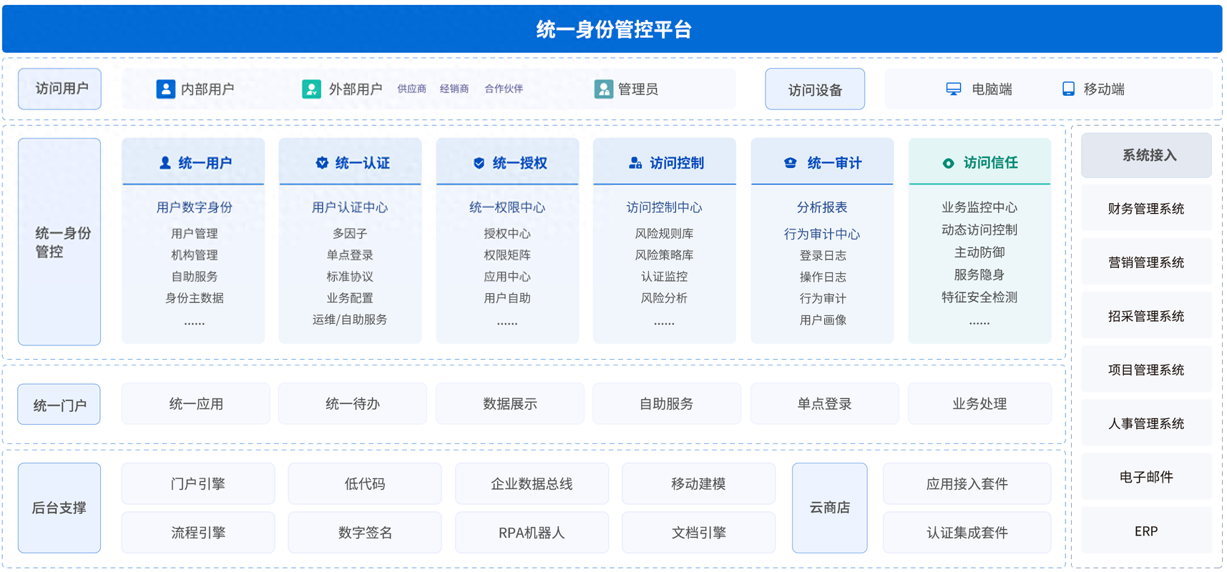Click 风险规则库 under 访问控制

pos(664,234)
